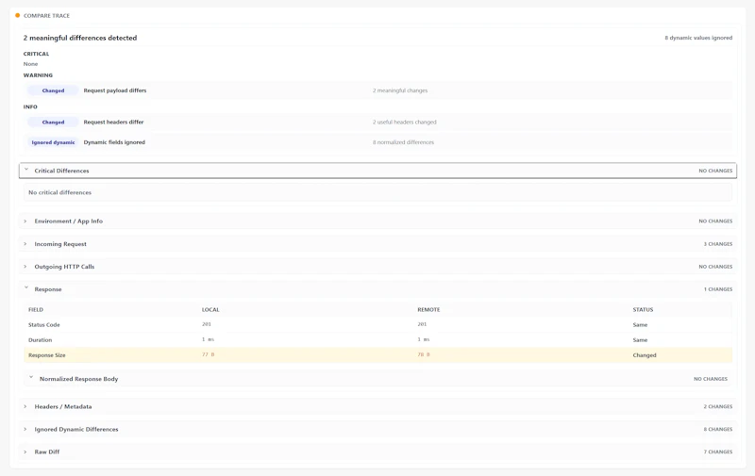Click the LOCAL column header

210,310
